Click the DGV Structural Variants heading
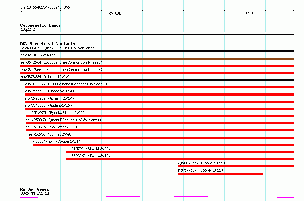The width and height of the screenshot is (304, 201). (48, 44)
